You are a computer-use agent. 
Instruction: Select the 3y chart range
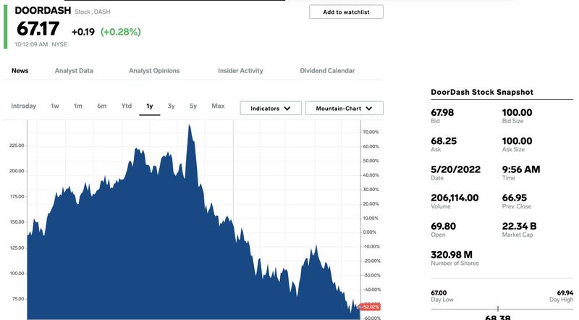click(x=171, y=106)
